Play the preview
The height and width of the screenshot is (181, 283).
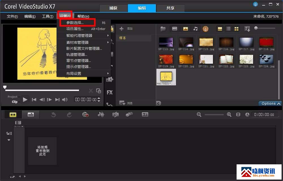coord(25,100)
